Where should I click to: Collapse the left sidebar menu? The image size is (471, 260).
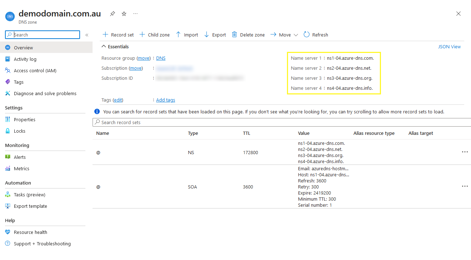(87, 35)
